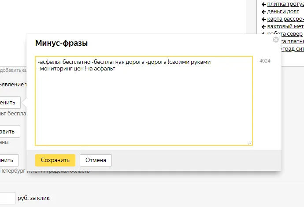Click the background button ending in 'авить'
Image resolution: width=304 pixels, height=207 pixels.
[10, 132]
